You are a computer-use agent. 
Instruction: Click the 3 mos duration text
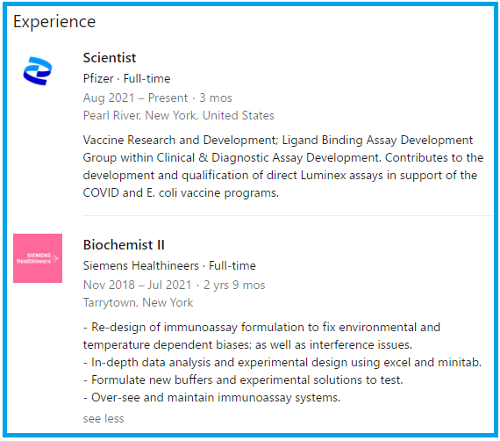216,98
